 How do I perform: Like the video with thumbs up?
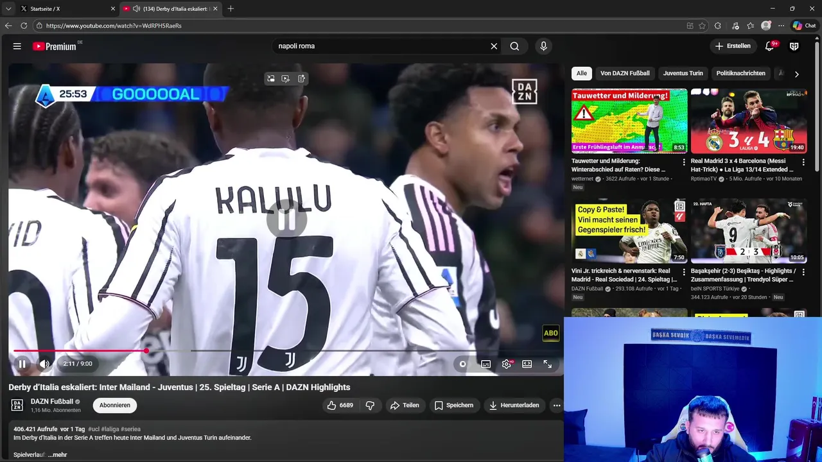point(340,406)
